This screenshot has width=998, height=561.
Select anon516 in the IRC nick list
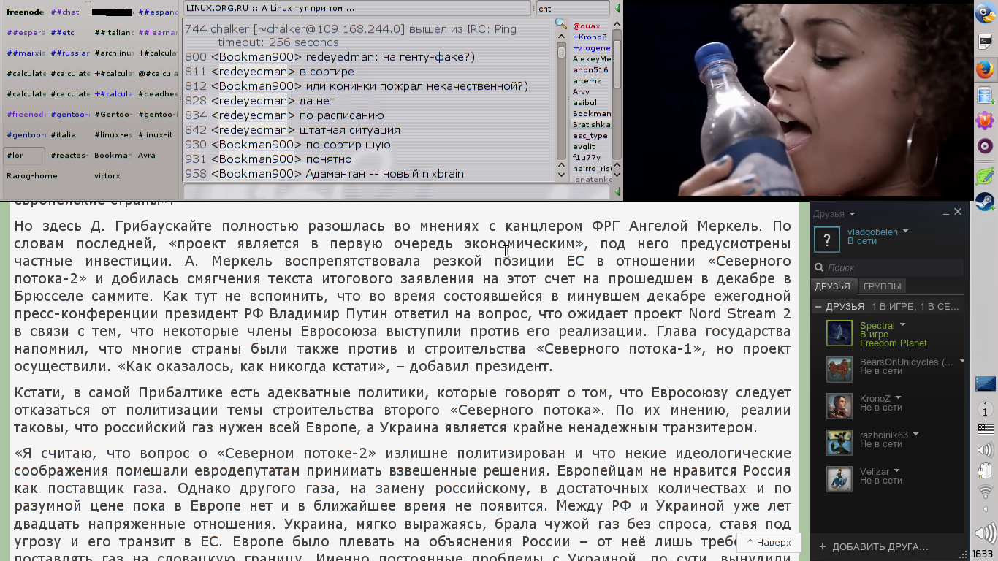590,70
